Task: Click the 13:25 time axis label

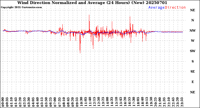Action: point(103,102)
